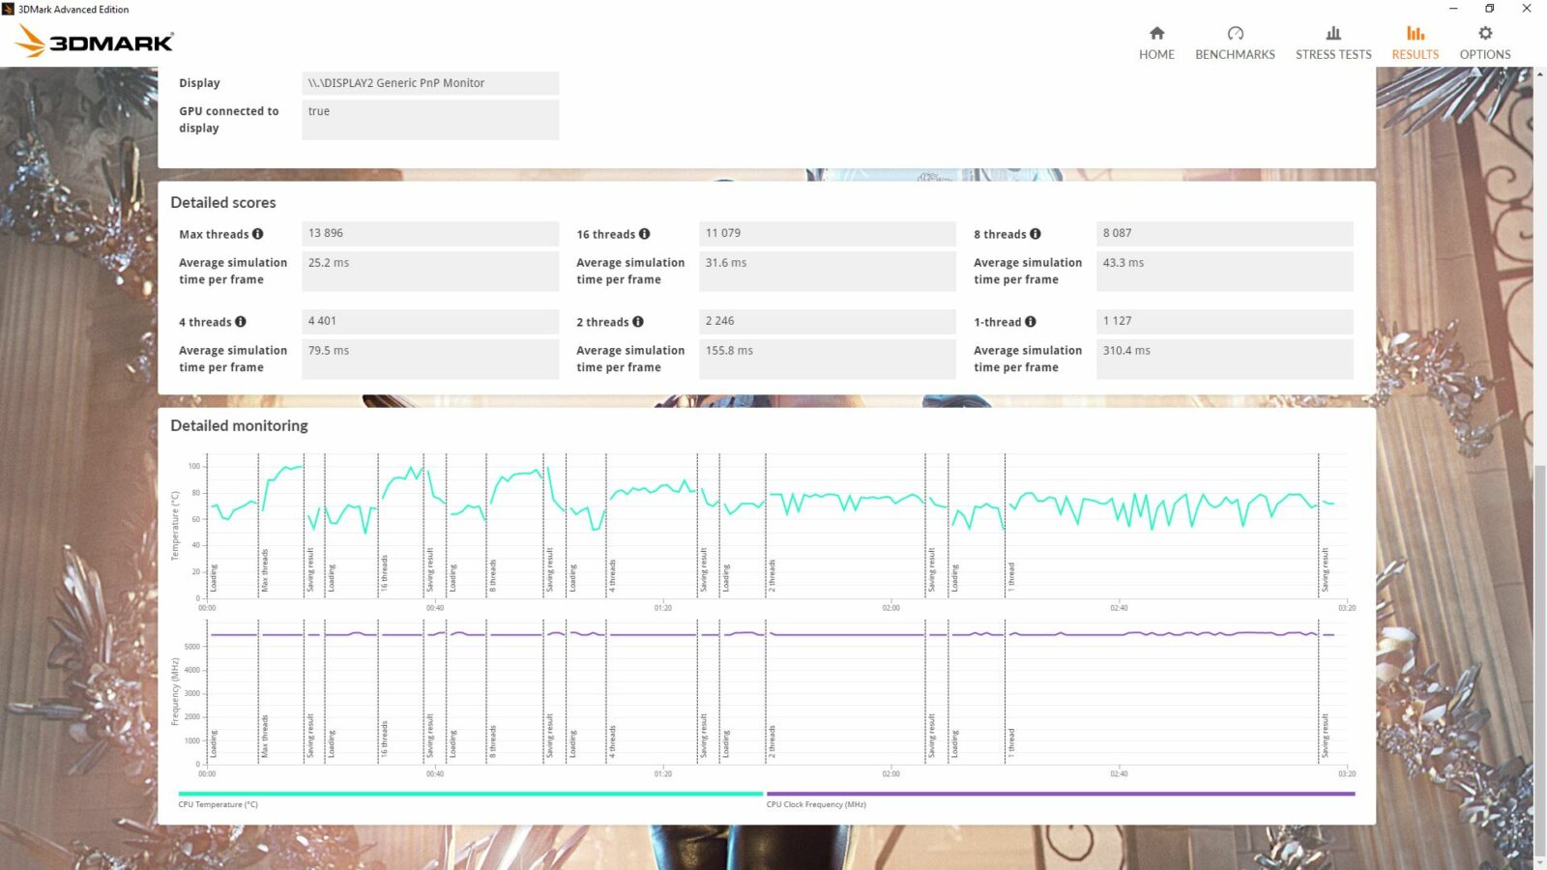1547x870 pixels.
Task: Click the 4 threads info icon
Action: (242, 322)
